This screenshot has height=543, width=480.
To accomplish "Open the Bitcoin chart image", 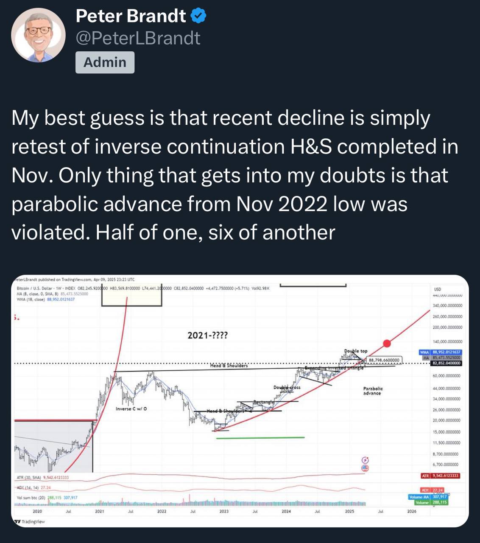I will point(240,401).
